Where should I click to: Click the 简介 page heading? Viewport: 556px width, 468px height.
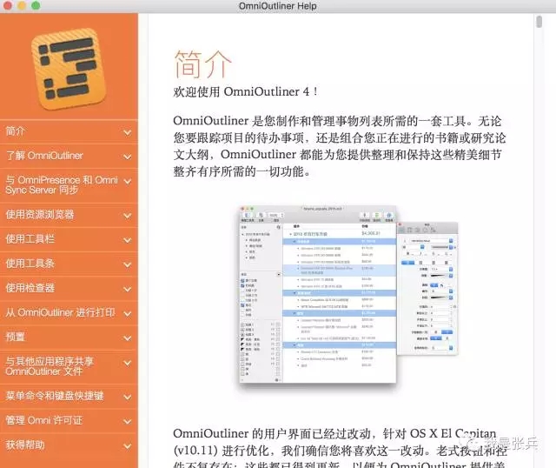202,64
